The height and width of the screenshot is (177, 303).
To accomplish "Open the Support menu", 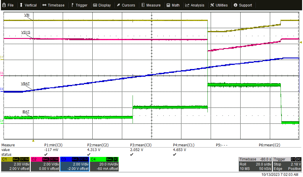I will [x=243, y=5].
